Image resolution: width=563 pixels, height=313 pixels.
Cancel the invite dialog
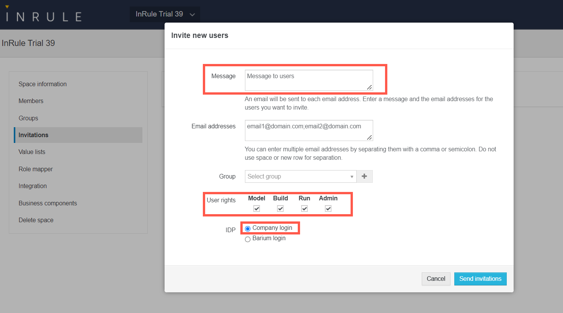(436, 279)
